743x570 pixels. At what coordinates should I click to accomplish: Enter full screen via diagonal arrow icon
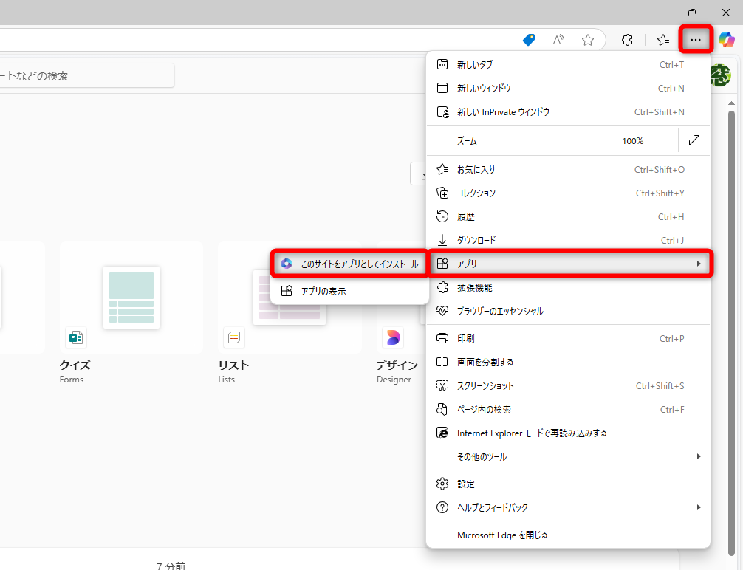click(x=694, y=140)
